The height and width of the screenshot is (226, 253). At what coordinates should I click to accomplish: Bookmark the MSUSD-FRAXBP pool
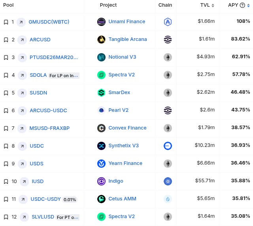click(x=6, y=128)
